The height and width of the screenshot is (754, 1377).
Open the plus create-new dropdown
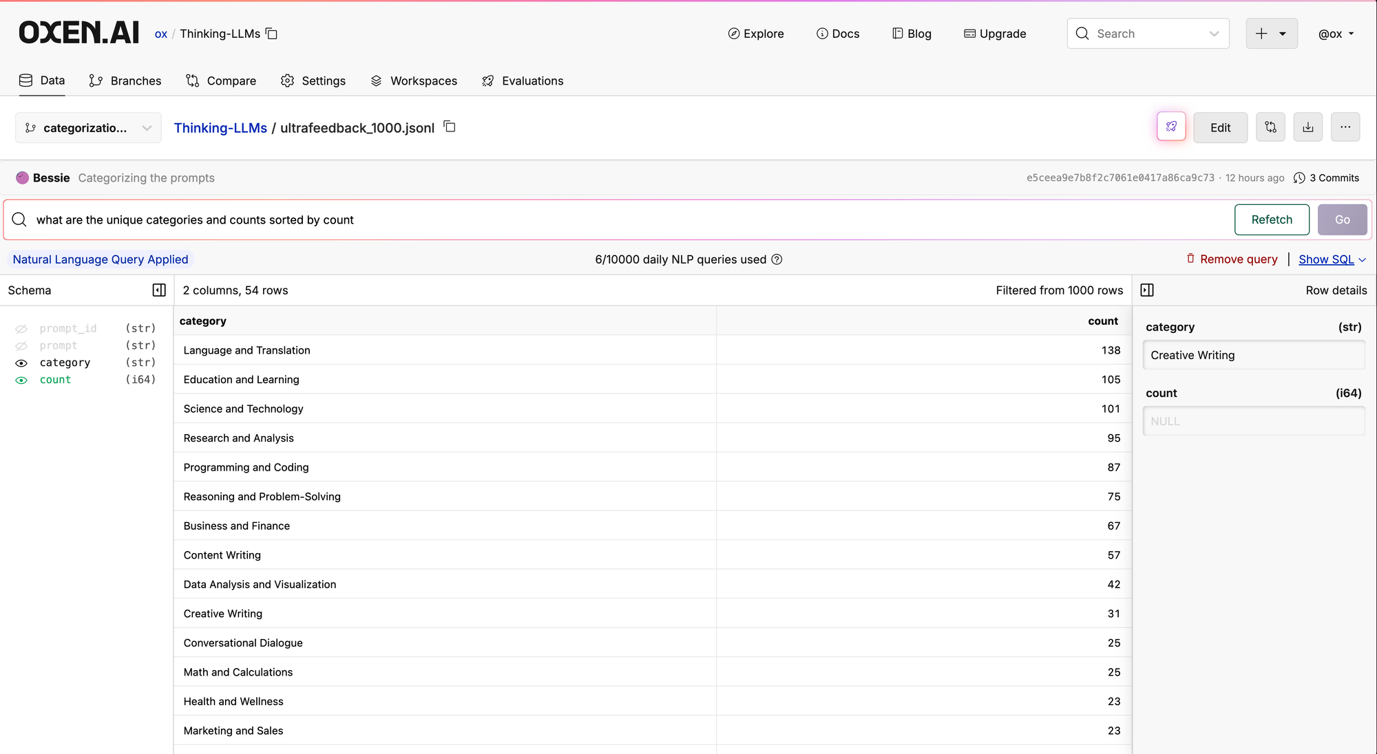[1271, 34]
